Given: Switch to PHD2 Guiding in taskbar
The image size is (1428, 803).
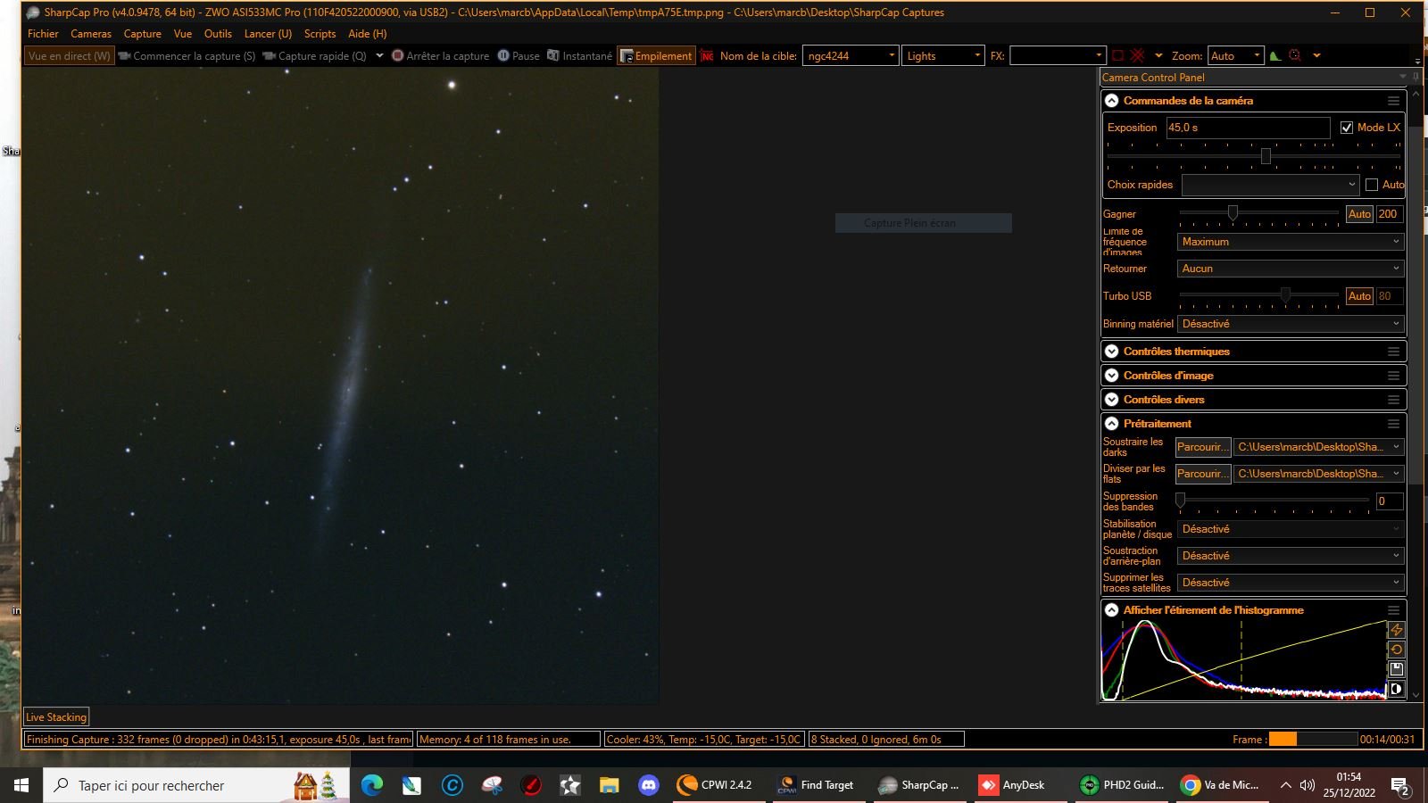Looking at the screenshot, I should coord(1122,785).
